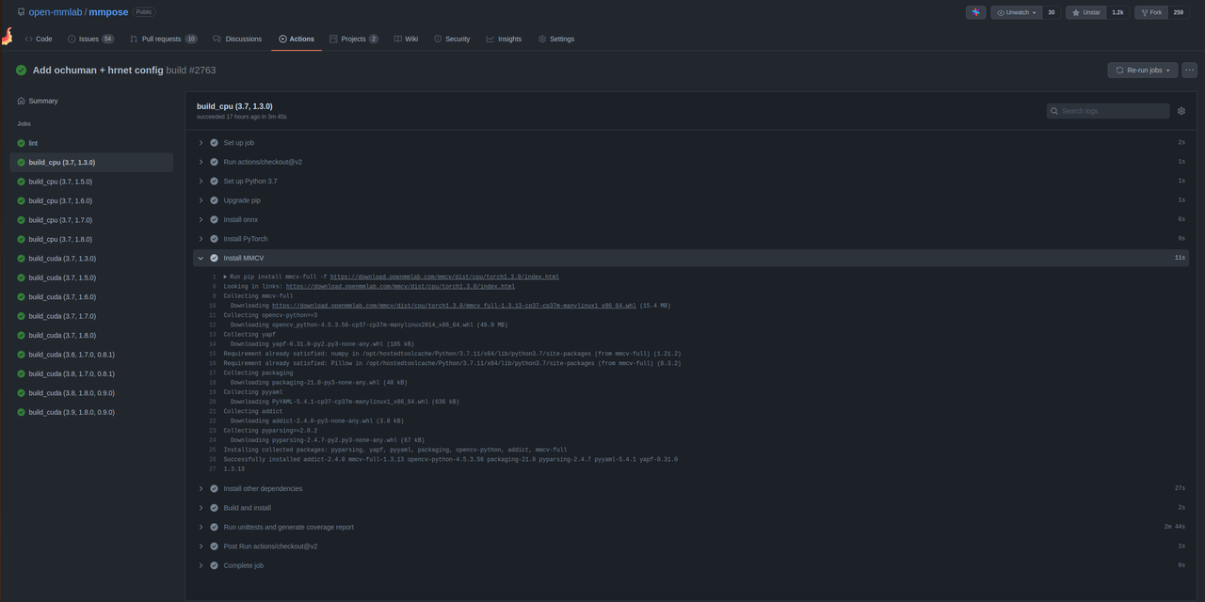Click the open-mmlab organization link
Screen dimensions: 1205x602
[x=56, y=11]
